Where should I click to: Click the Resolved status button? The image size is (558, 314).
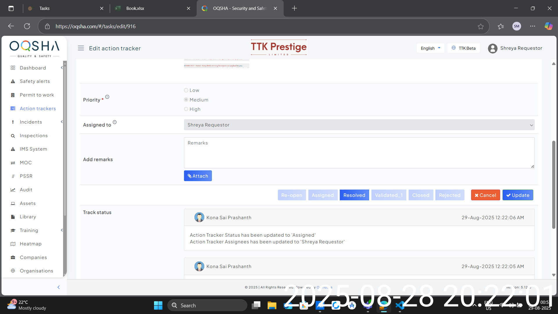354,195
